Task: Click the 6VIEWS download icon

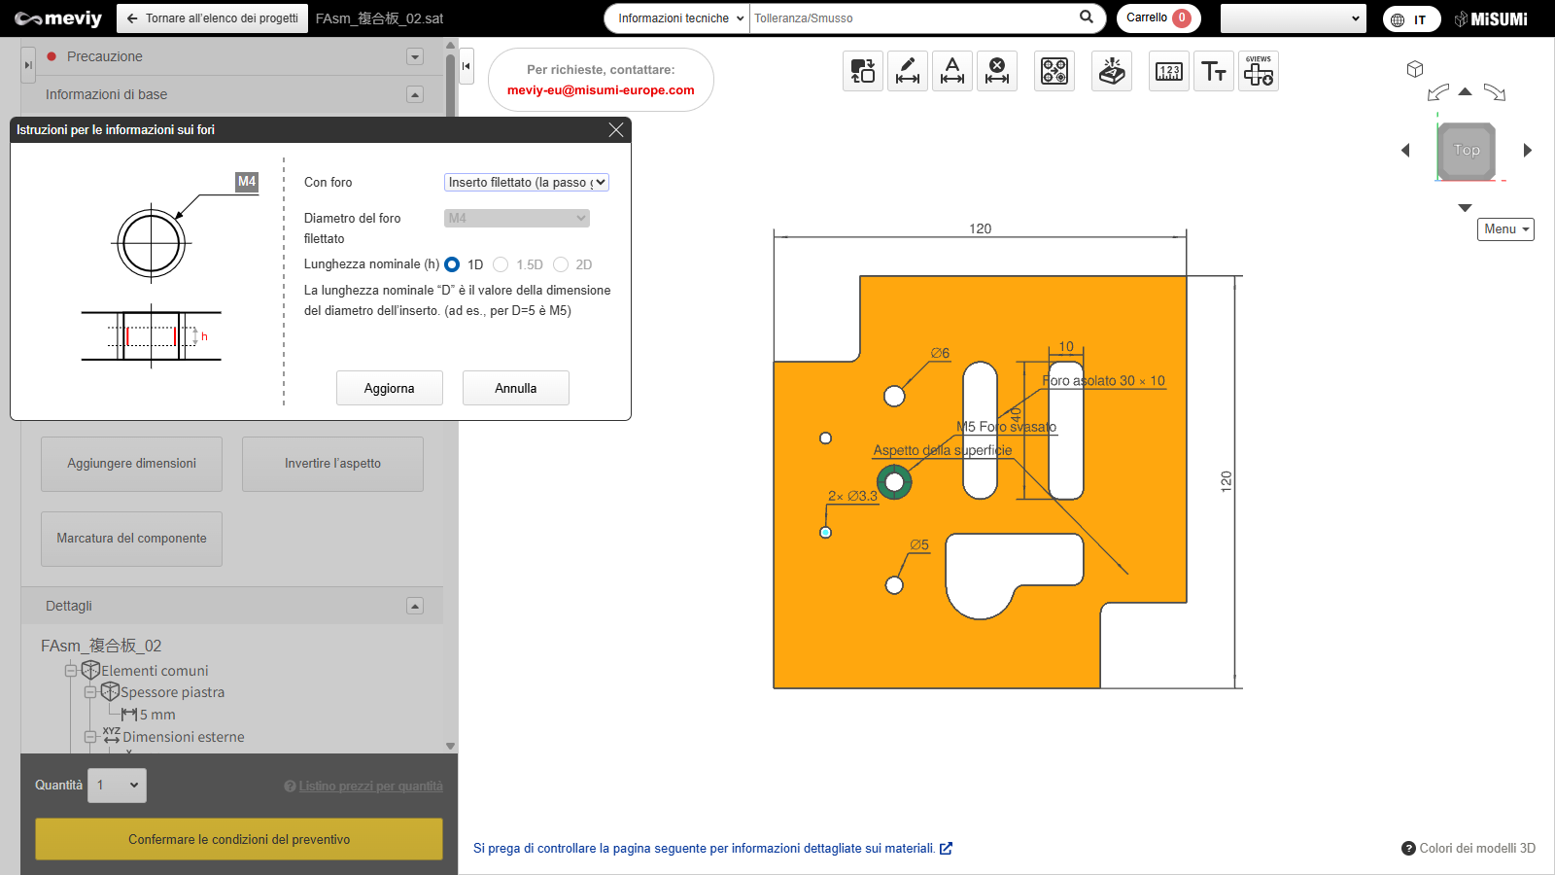Action: click(x=1259, y=71)
